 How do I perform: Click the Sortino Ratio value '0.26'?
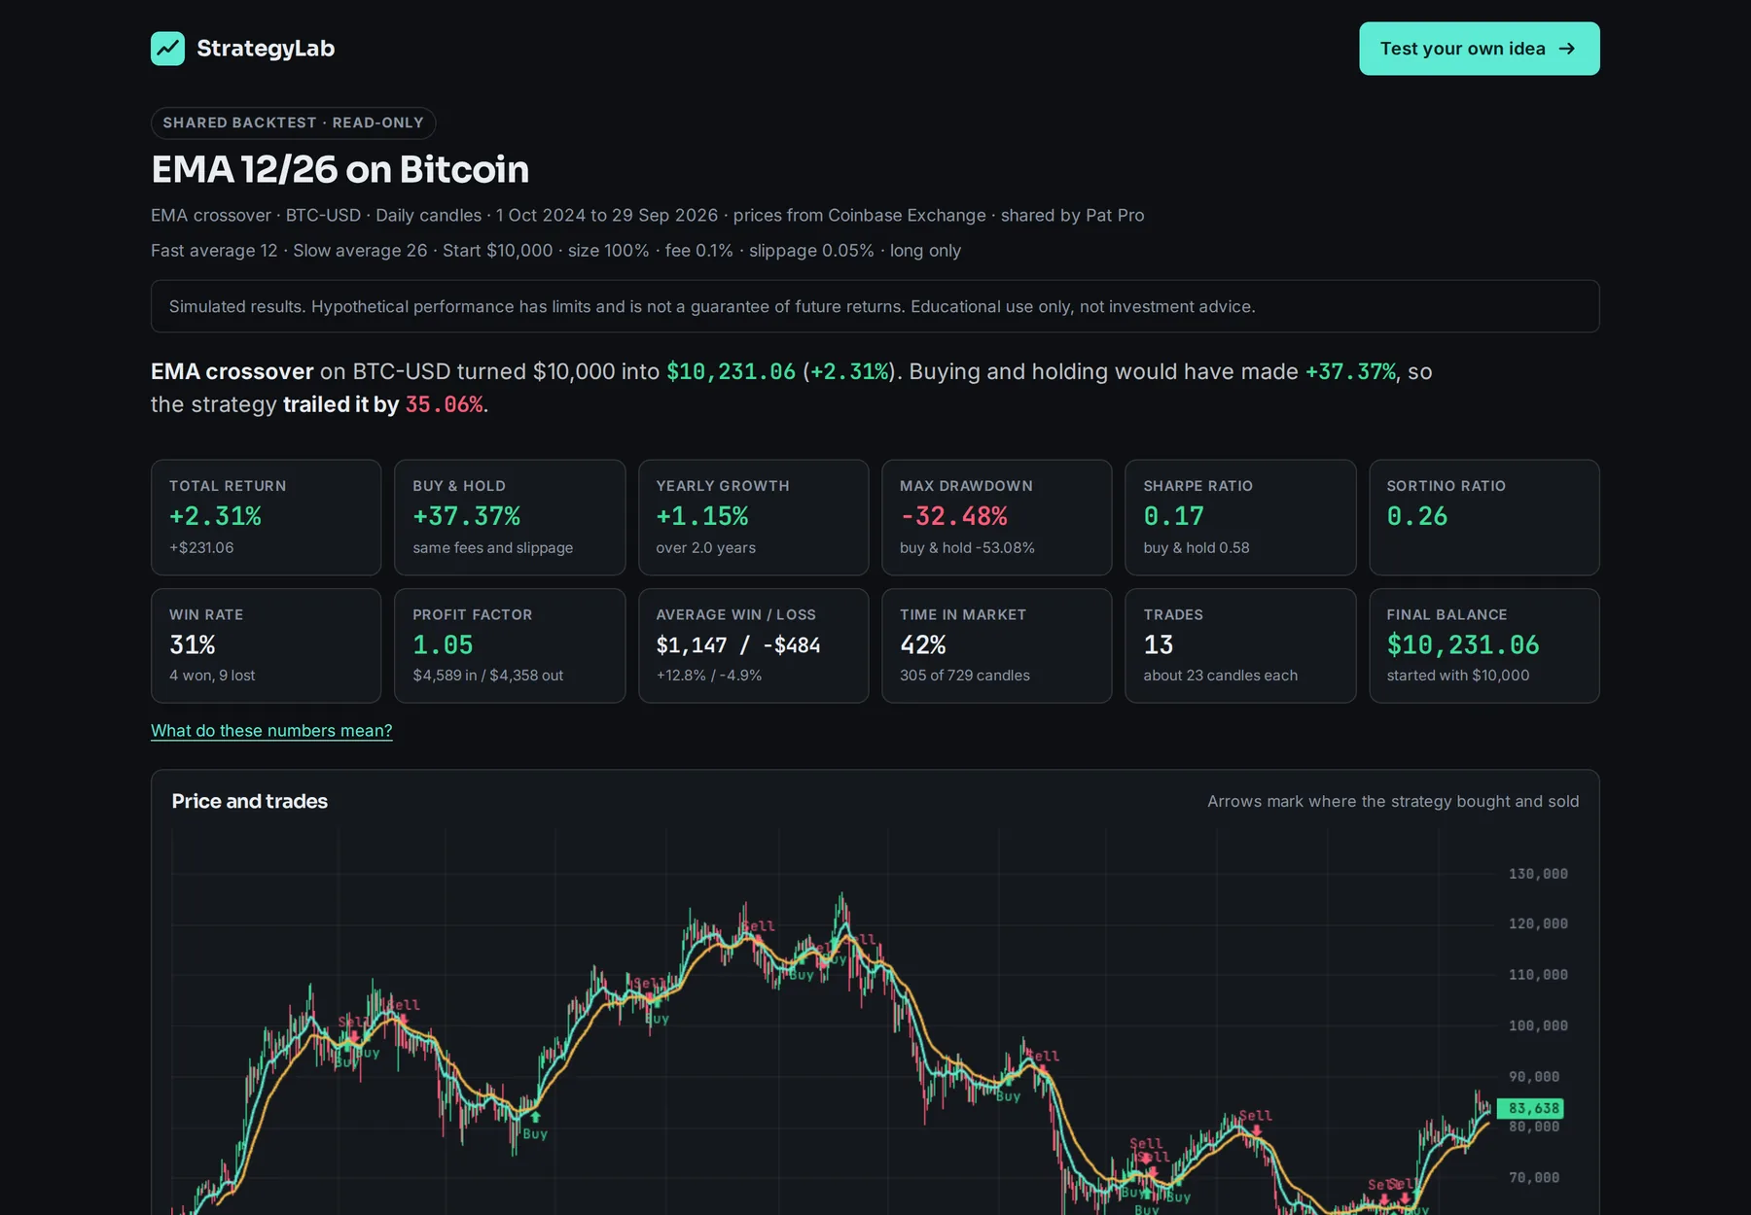tap(1416, 516)
